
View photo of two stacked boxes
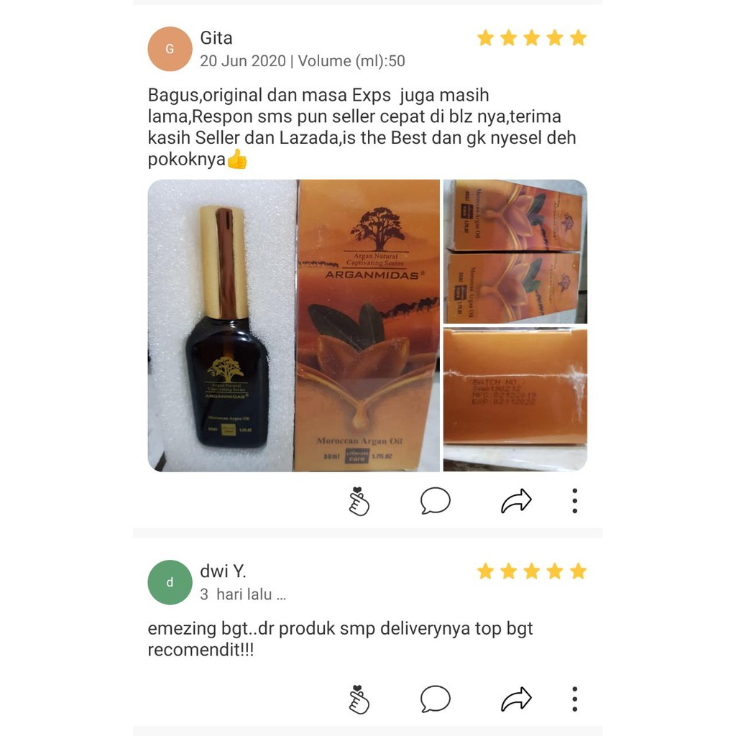515,251
